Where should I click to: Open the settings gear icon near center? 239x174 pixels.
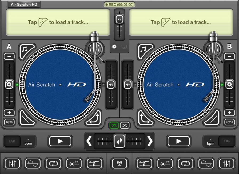tap(114, 47)
